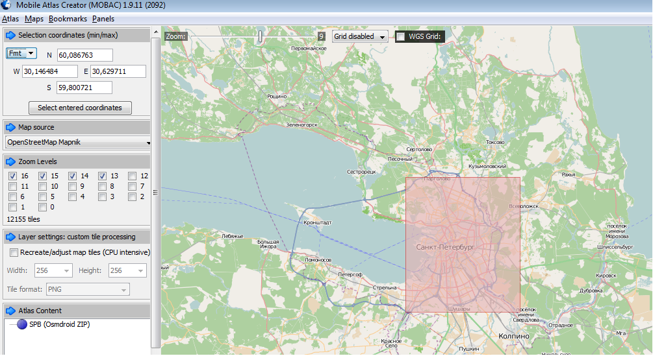Viewport: 653px width, 356px height.
Task: Click the blue arrow icon beside Map source
Action: tap(11, 127)
